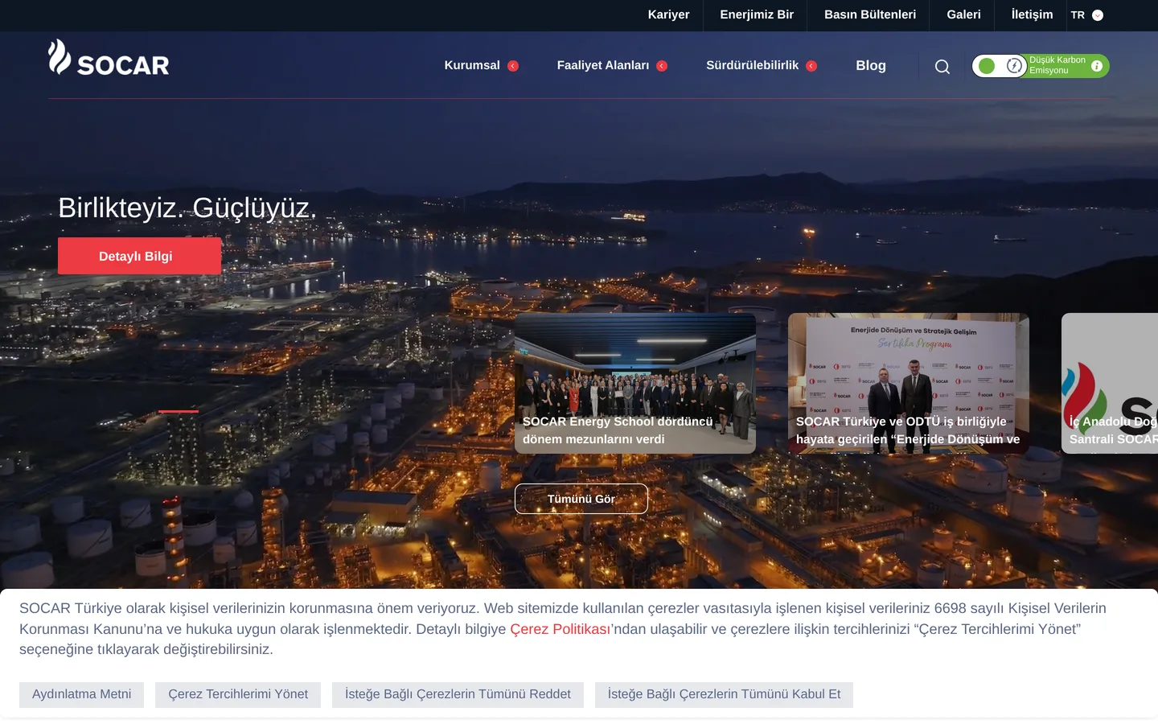1158x724 pixels.
Task: Go to Enerjimiz Bir page
Action: 757,14
